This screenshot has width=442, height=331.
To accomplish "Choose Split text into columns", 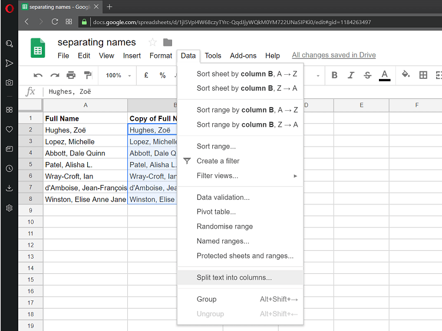I will click(x=234, y=277).
